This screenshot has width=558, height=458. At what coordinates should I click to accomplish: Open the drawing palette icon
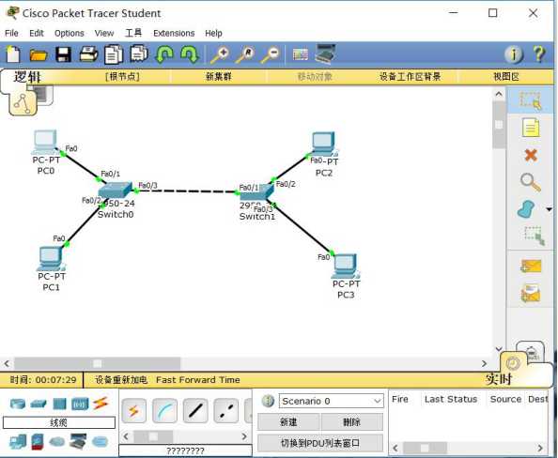[x=301, y=54]
